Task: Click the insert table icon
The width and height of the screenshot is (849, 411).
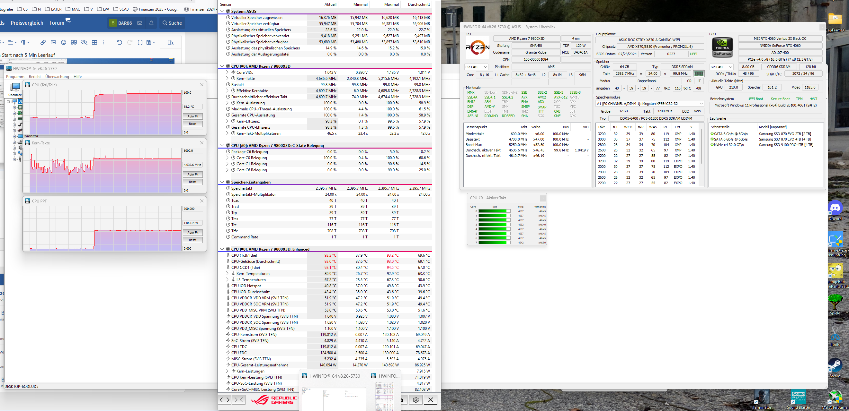Action: (x=94, y=42)
